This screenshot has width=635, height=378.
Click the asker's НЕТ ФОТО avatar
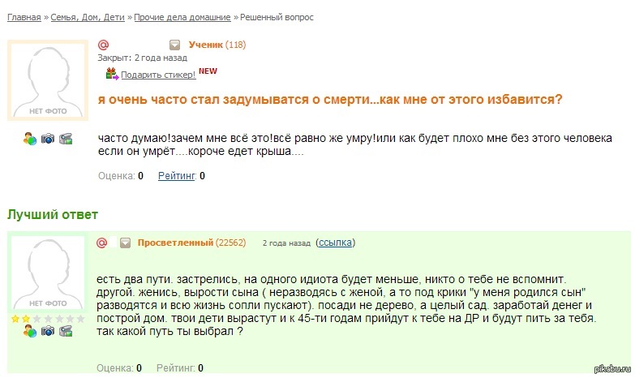pyautogui.click(x=47, y=79)
